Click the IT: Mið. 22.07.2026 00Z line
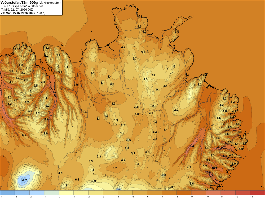 16,10
